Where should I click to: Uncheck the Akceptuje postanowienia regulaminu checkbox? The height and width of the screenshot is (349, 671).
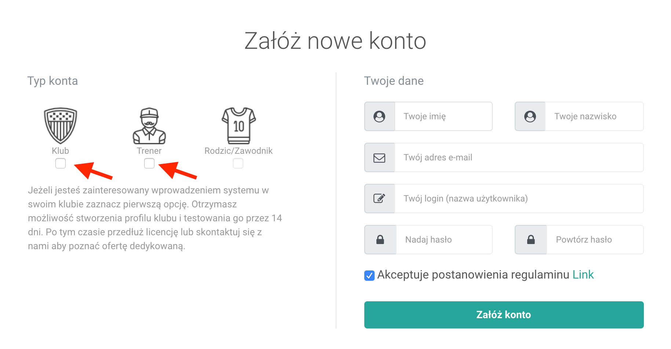coord(369,275)
